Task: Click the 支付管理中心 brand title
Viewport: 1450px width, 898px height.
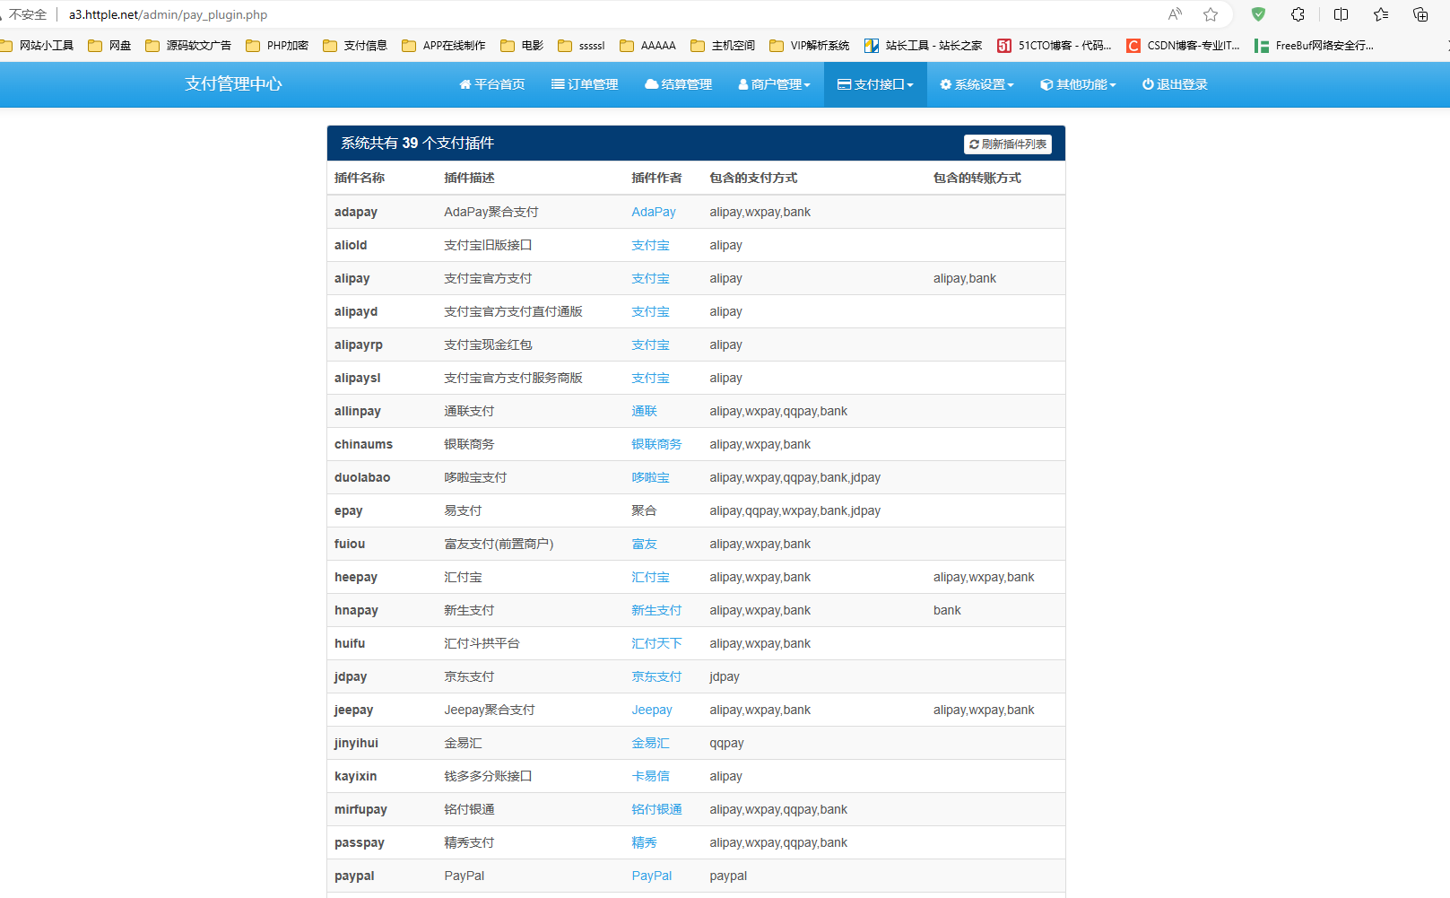Action: pyautogui.click(x=233, y=84)
